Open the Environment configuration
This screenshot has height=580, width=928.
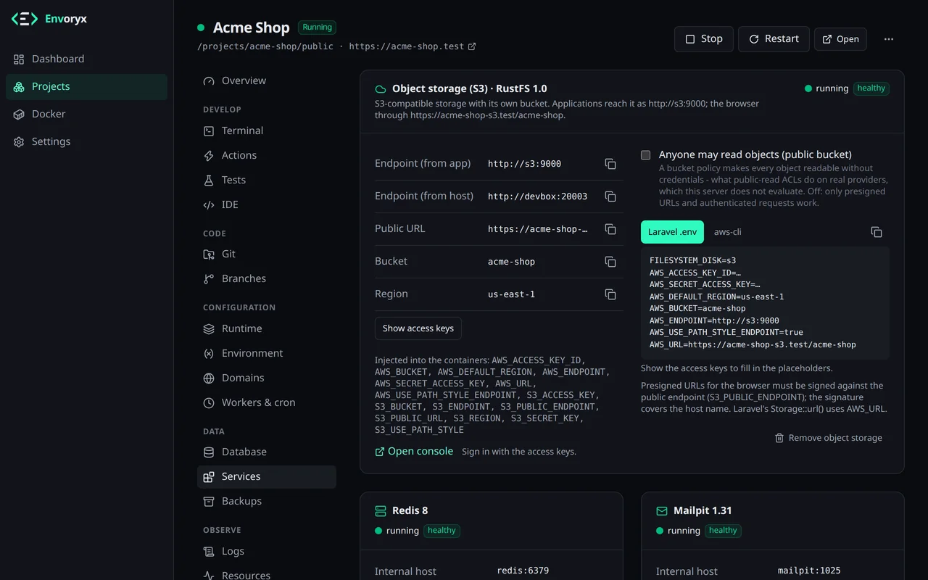pos(267,353)
